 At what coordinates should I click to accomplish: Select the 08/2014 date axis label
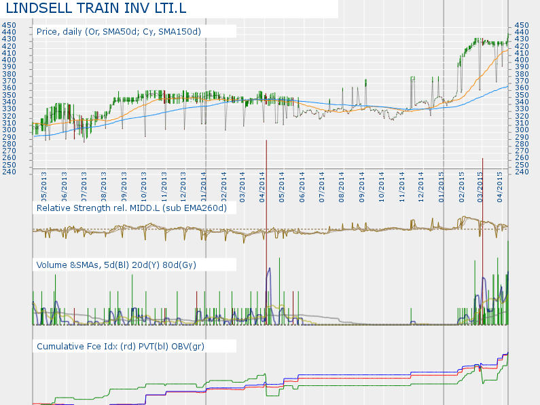click(342, 187)
